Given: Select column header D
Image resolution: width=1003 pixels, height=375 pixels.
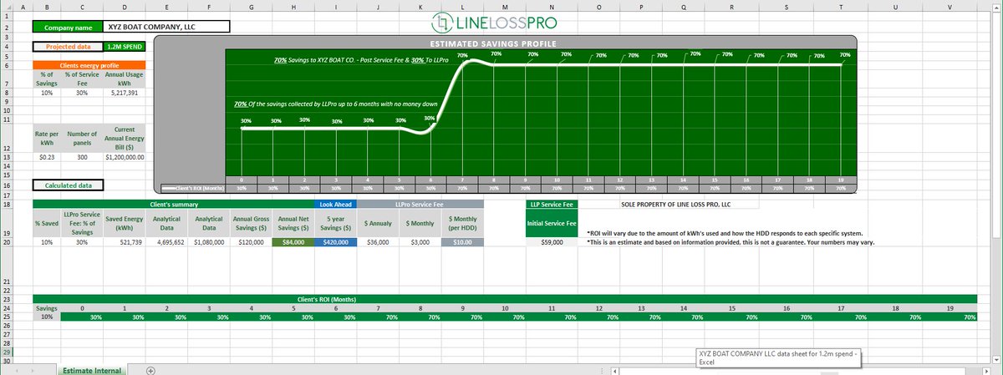Looking at the screenshot, I should [x=125, y=7].
